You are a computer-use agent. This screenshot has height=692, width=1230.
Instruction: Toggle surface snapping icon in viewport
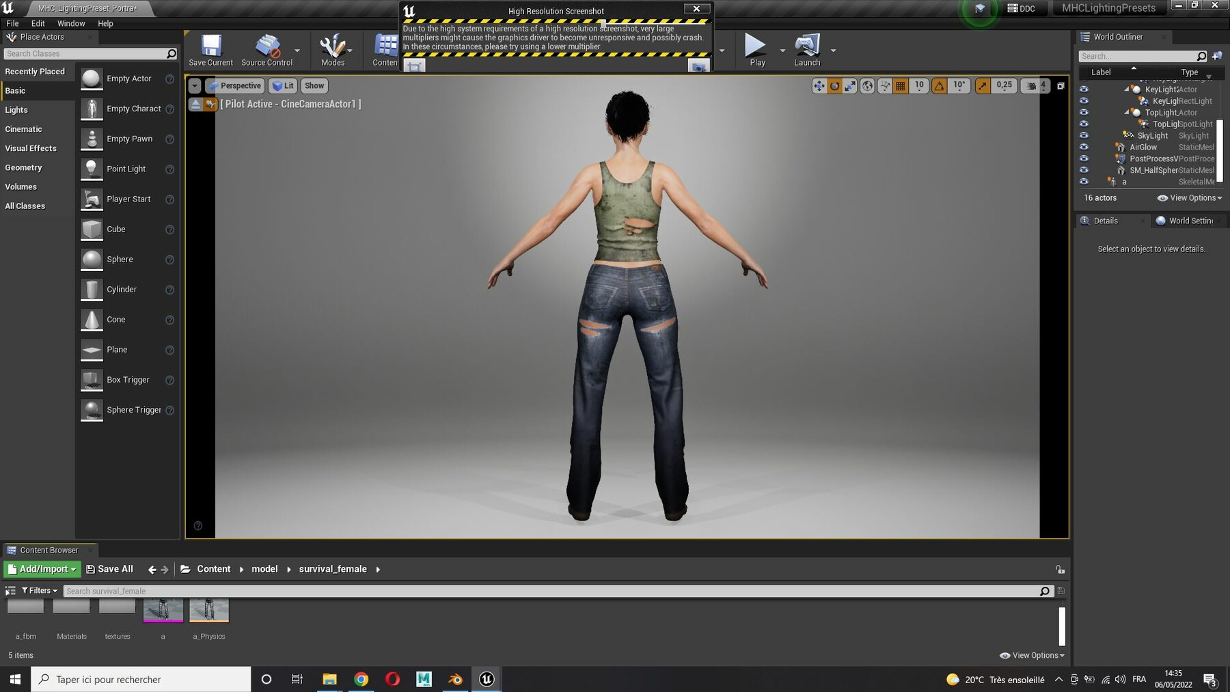tap(885, 85)
